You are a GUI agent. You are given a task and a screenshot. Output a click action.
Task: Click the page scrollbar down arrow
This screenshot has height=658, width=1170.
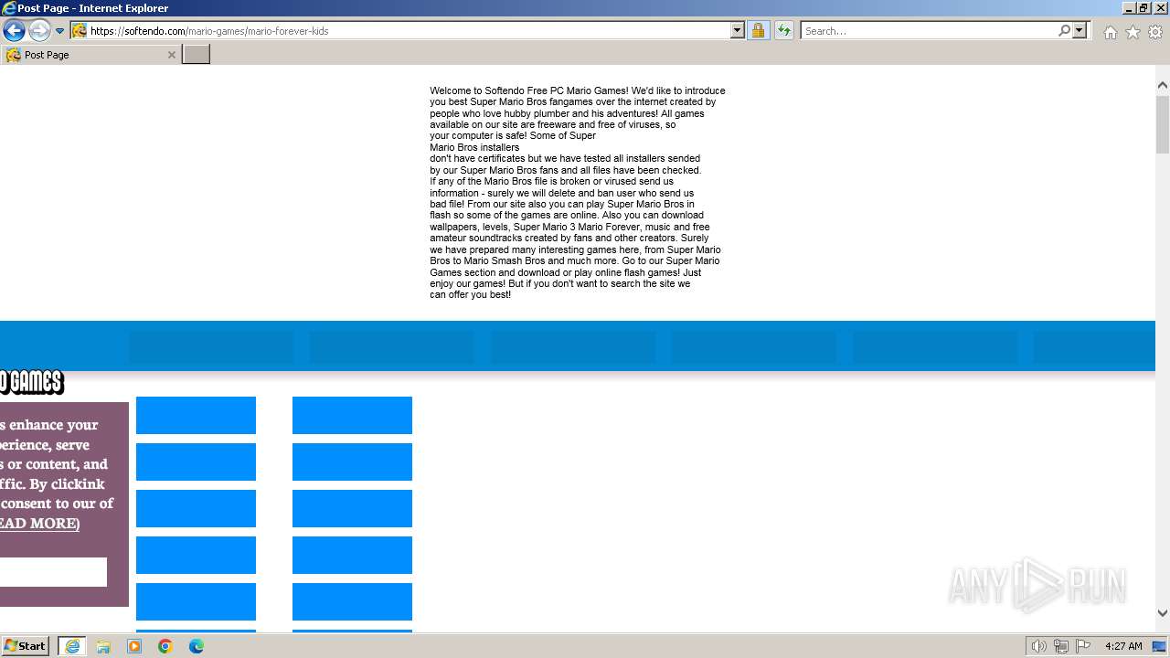pyautogui.click(x=1163, y=613)
